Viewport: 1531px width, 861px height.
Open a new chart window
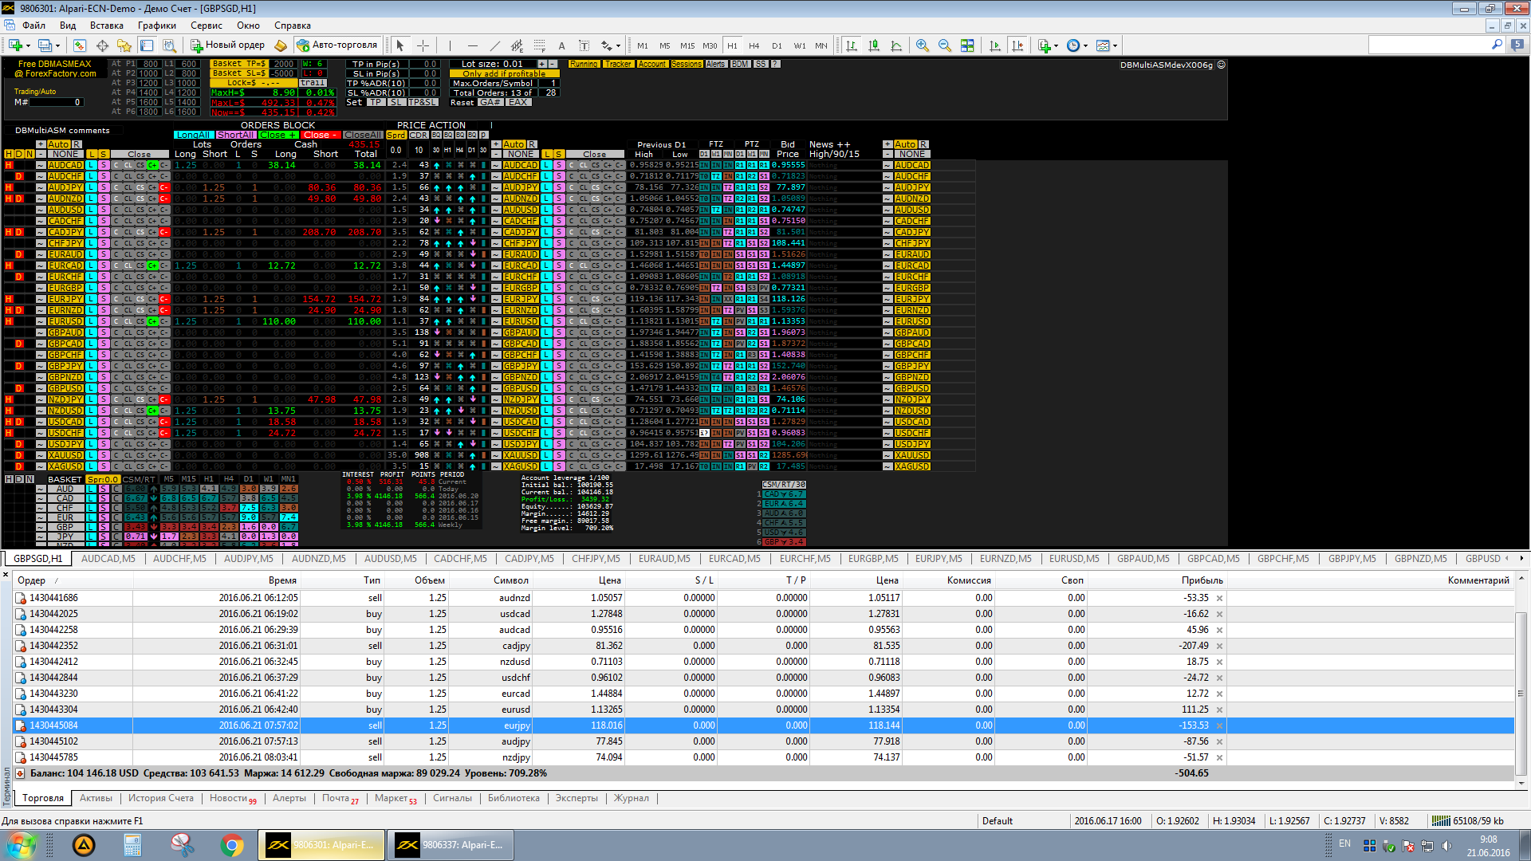coord(15,45)
